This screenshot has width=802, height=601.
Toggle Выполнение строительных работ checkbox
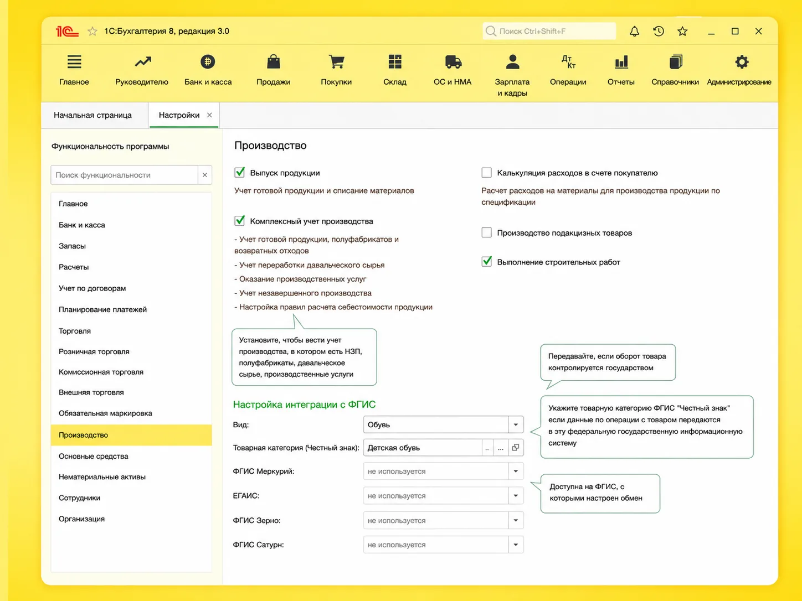[x=487, y=262]
